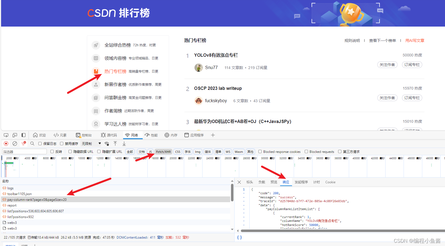445x246 pixels.
Task: Select the WS filter type
Action: click(x=228, y=151)
